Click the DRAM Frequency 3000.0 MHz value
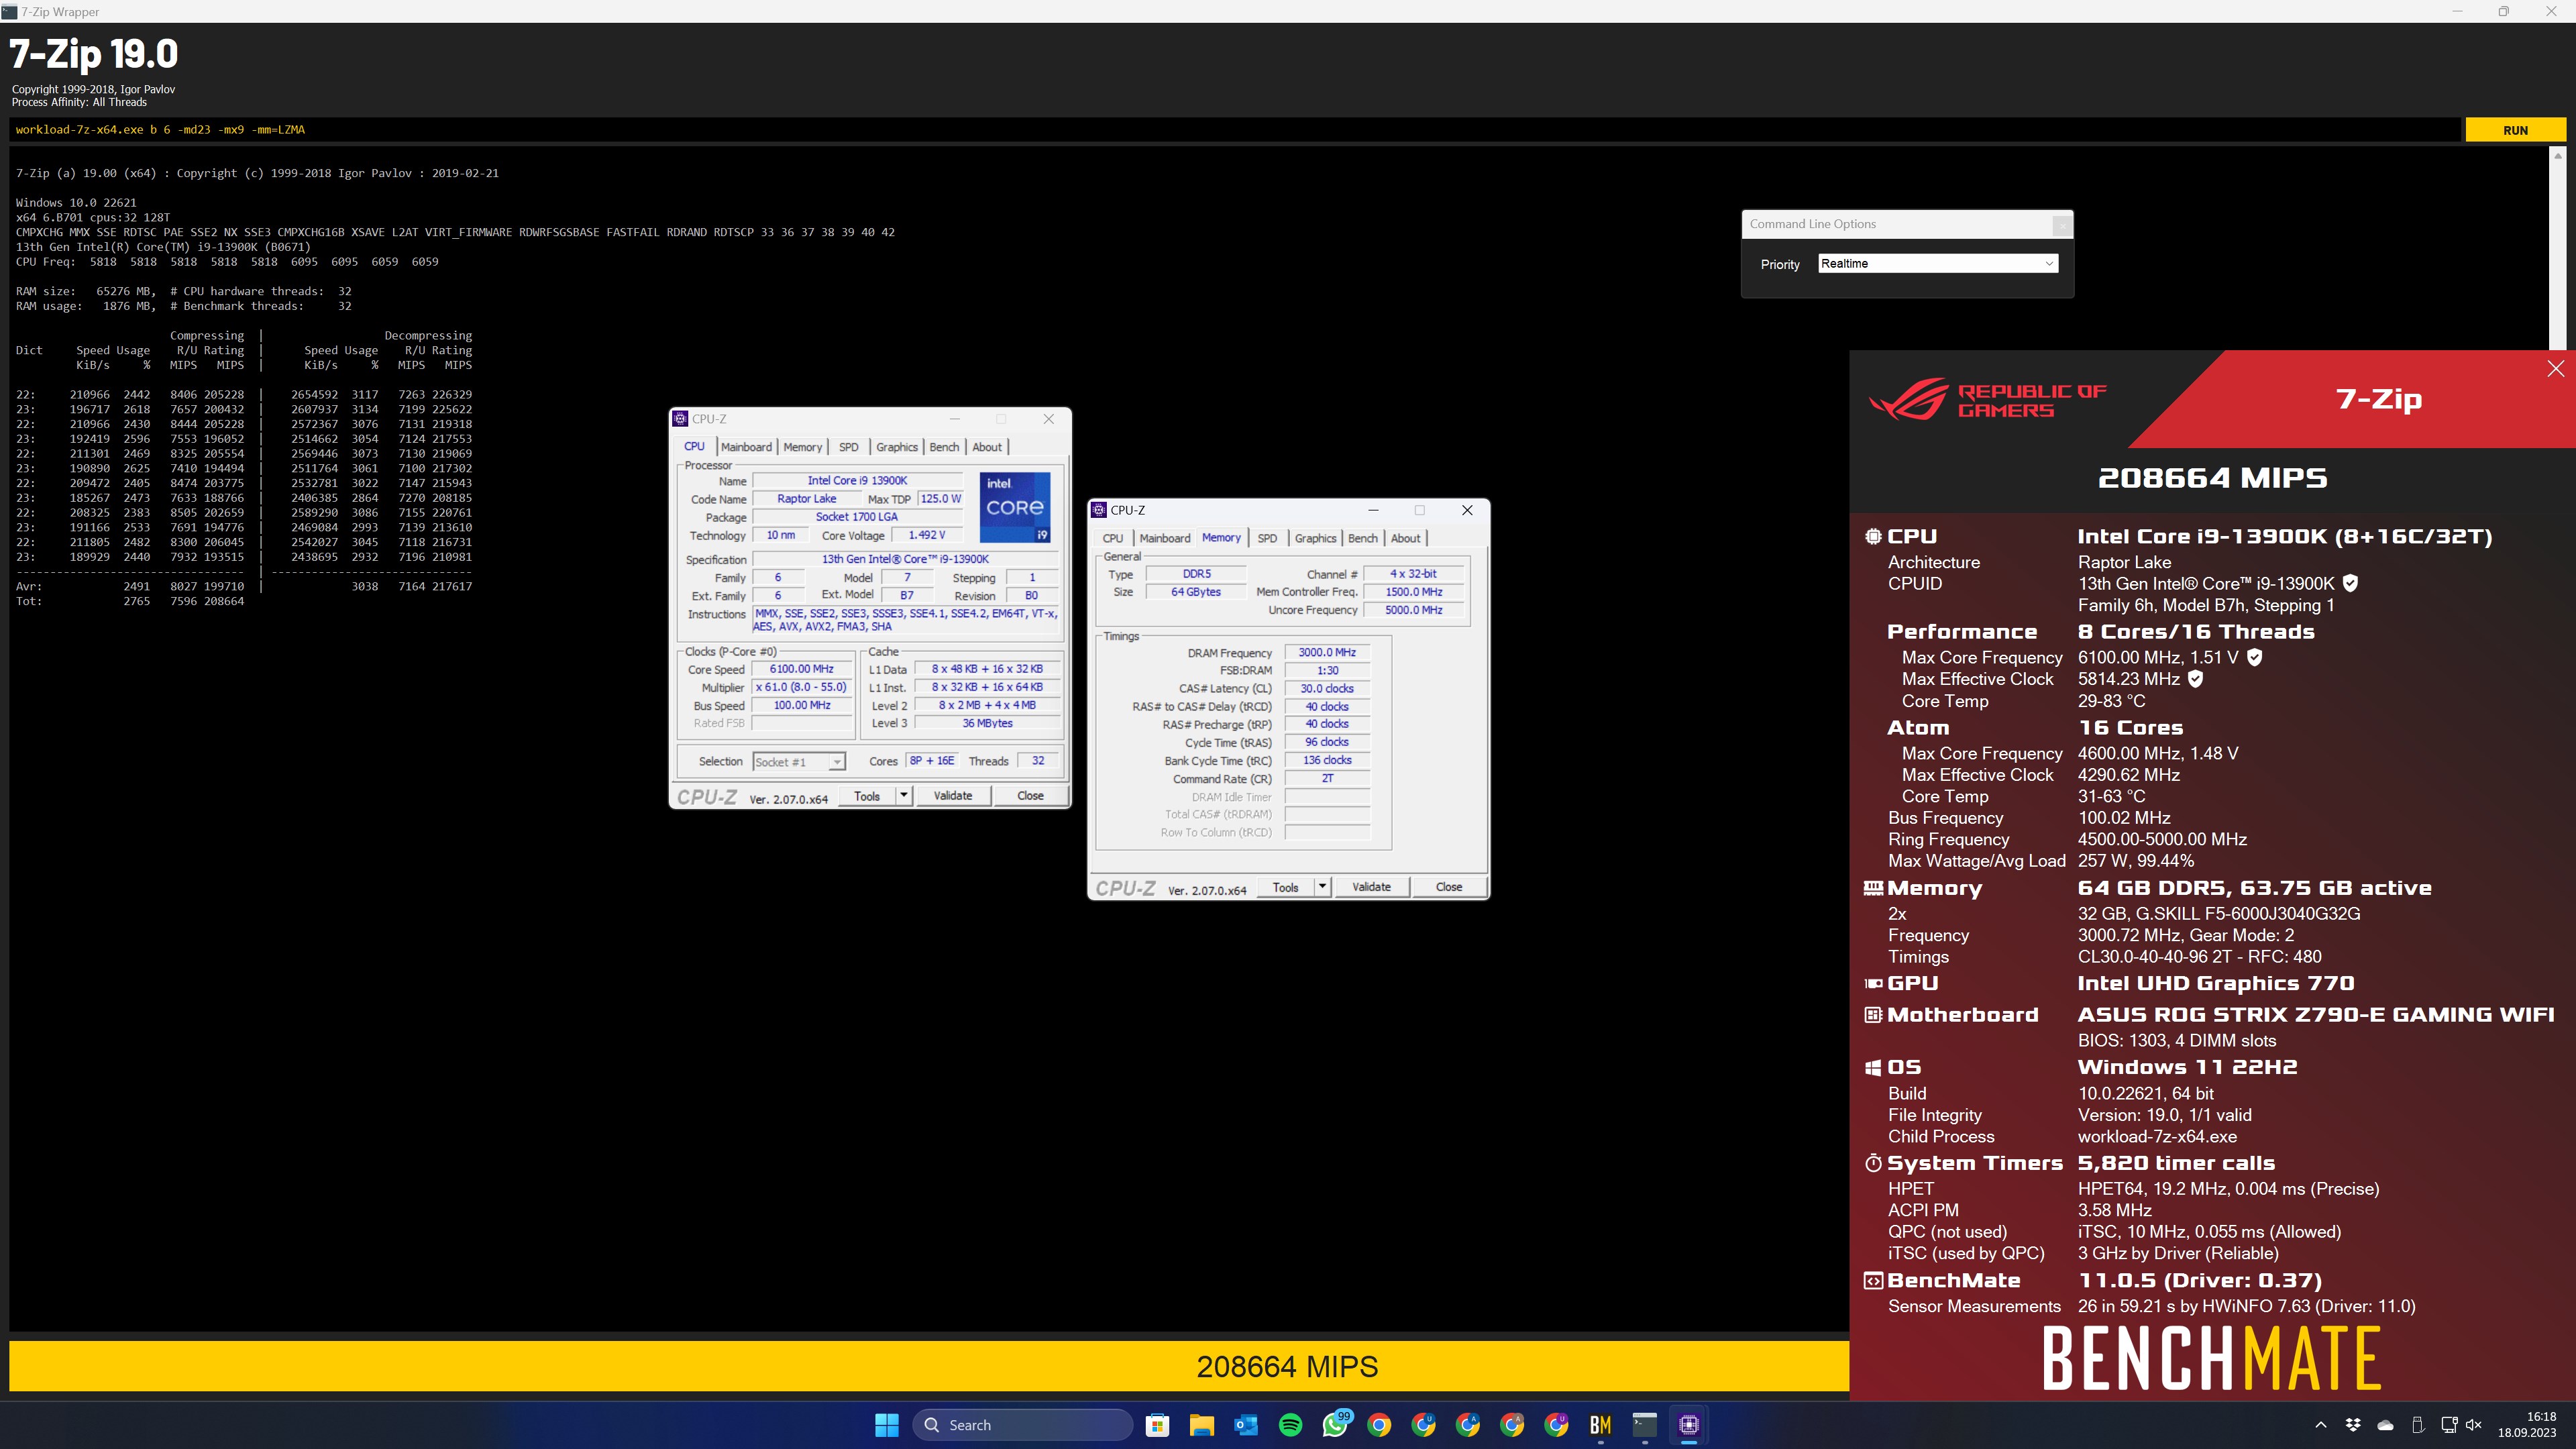The height and width of the screenshot is (1449, 2576). tap(1327, 653)
